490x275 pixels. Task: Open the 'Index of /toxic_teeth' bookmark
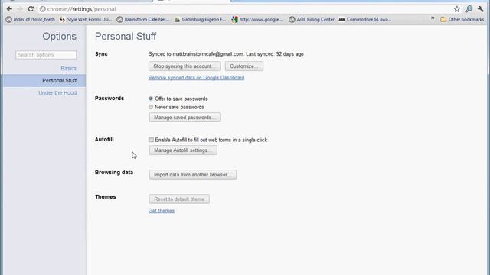pos(31,19)
